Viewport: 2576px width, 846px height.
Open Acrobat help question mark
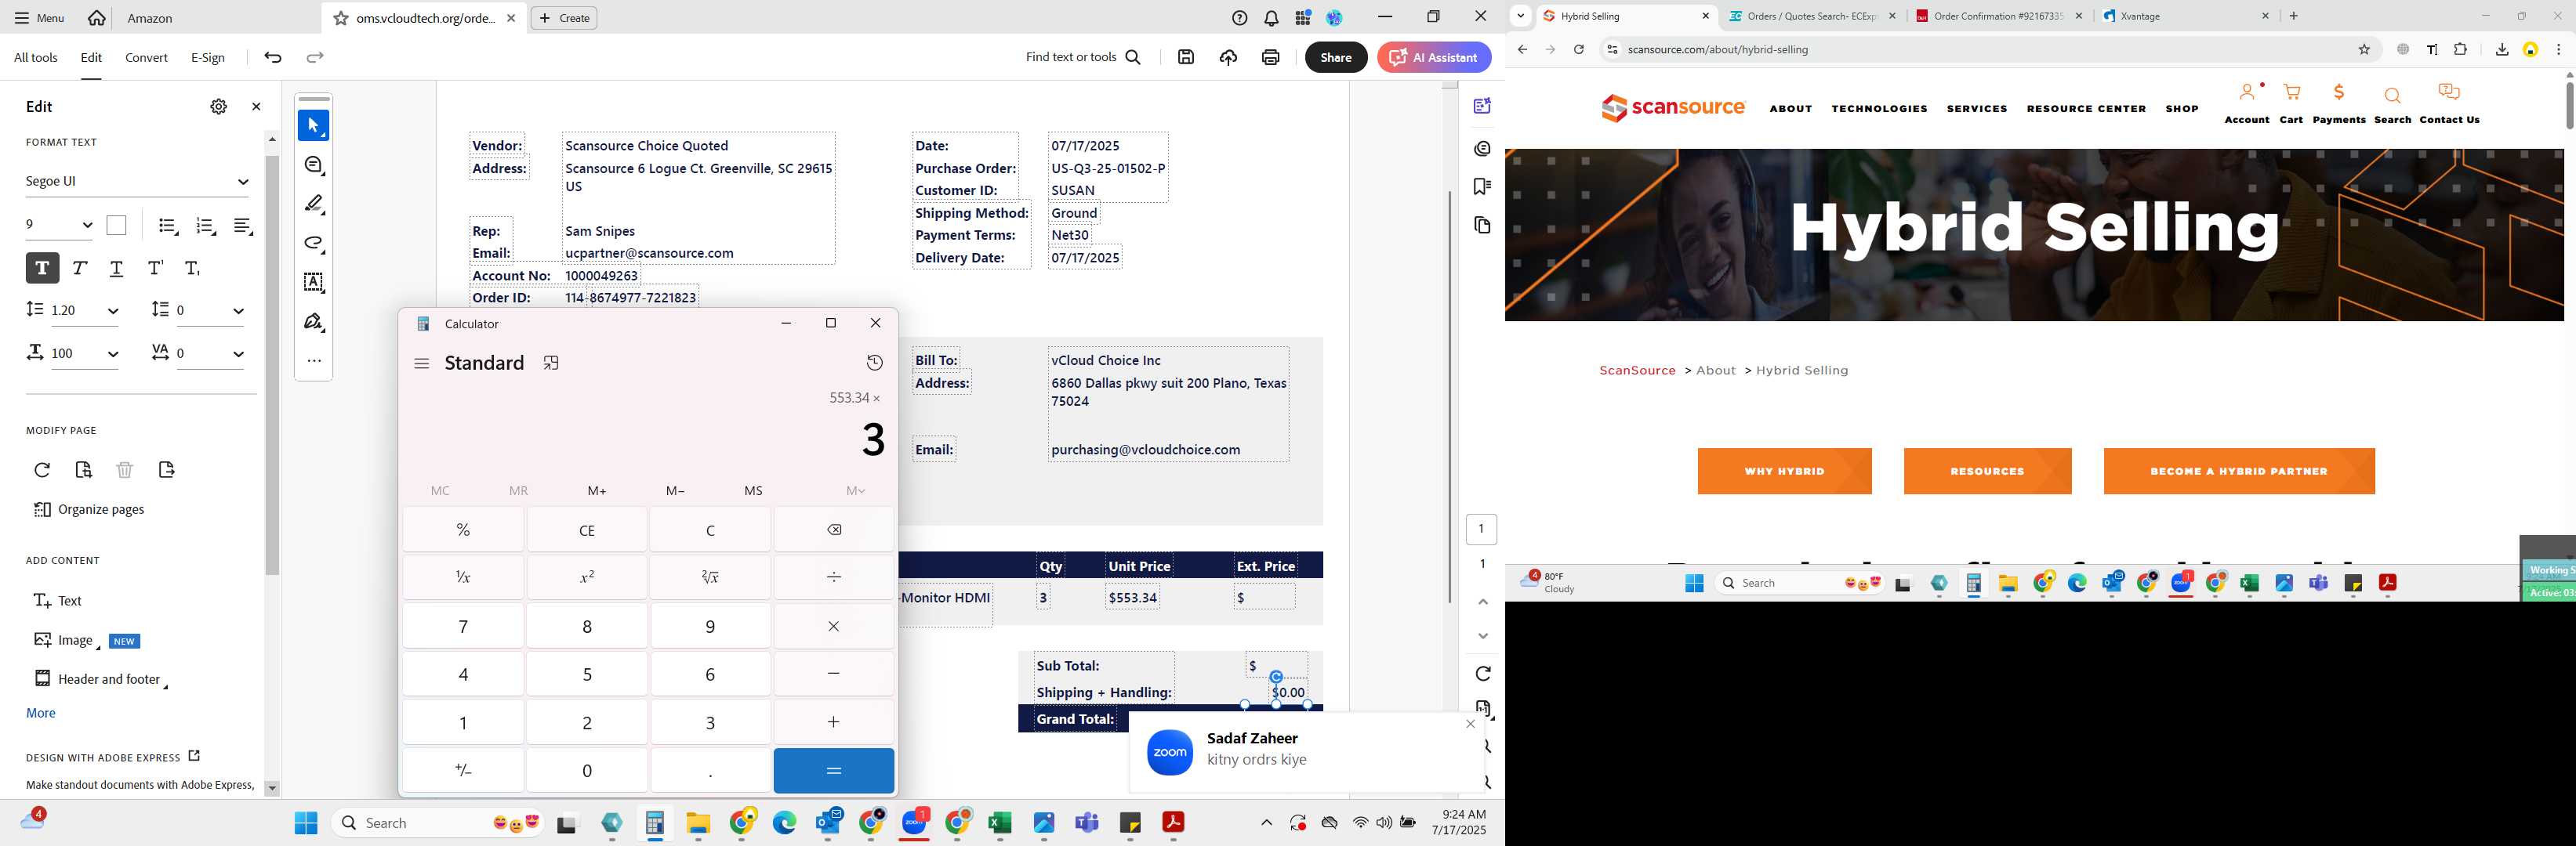coord(1240,18)
